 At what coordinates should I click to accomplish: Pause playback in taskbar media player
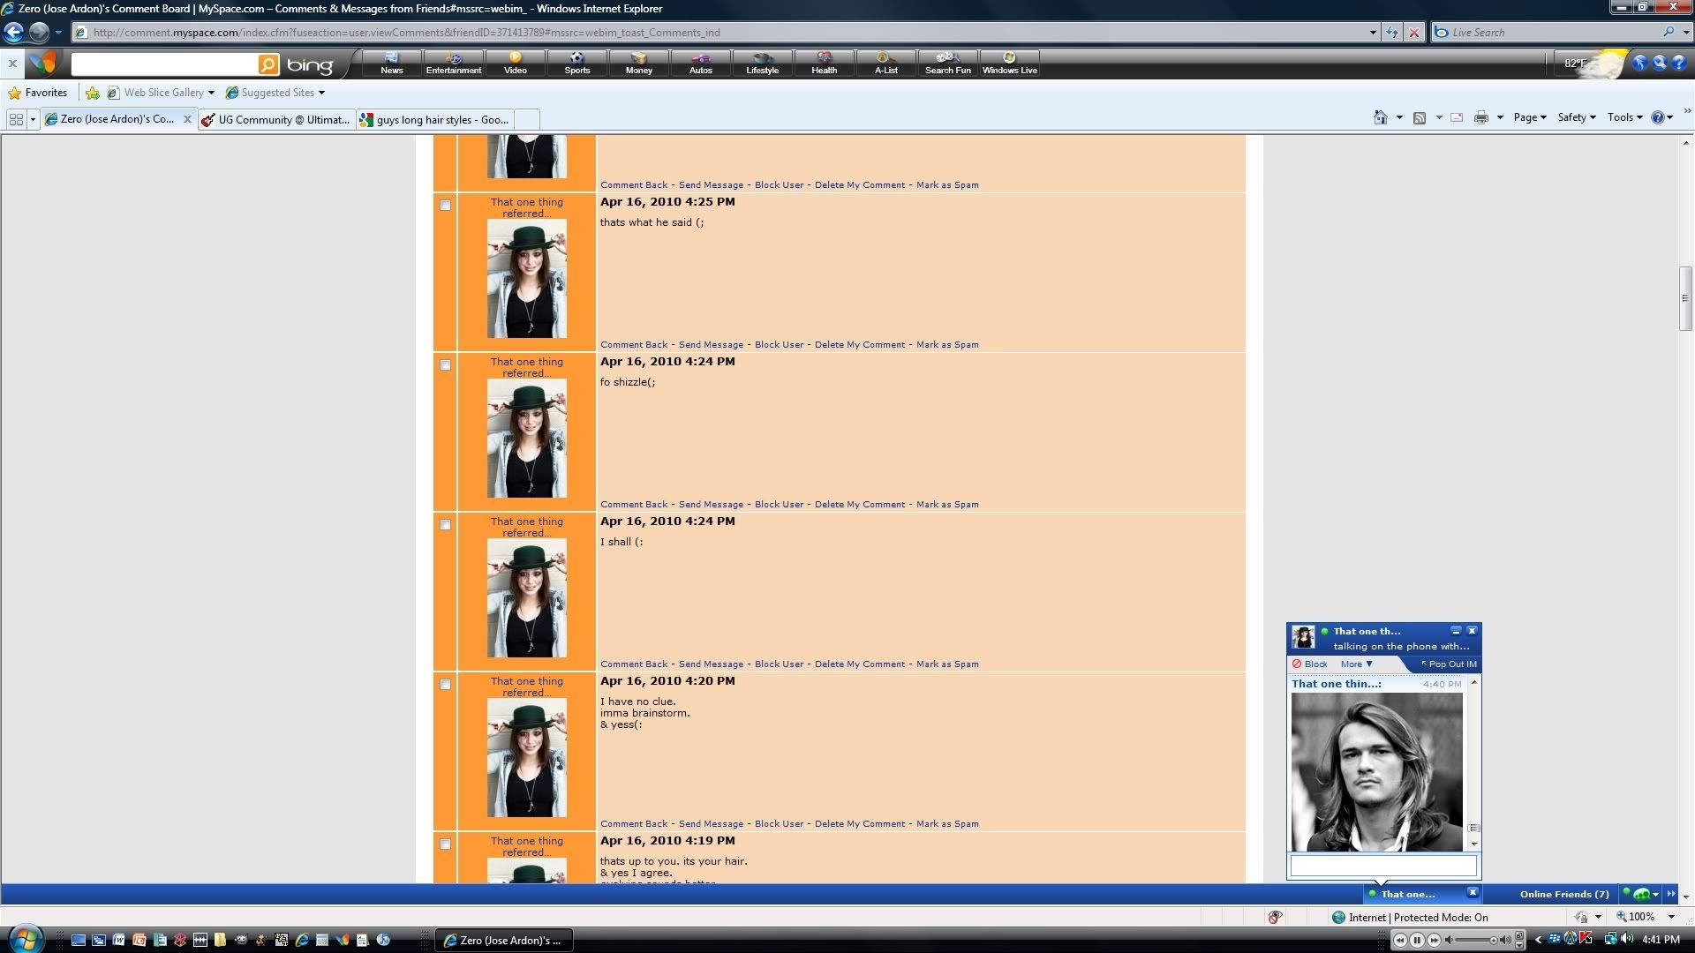click(1417, 941)
